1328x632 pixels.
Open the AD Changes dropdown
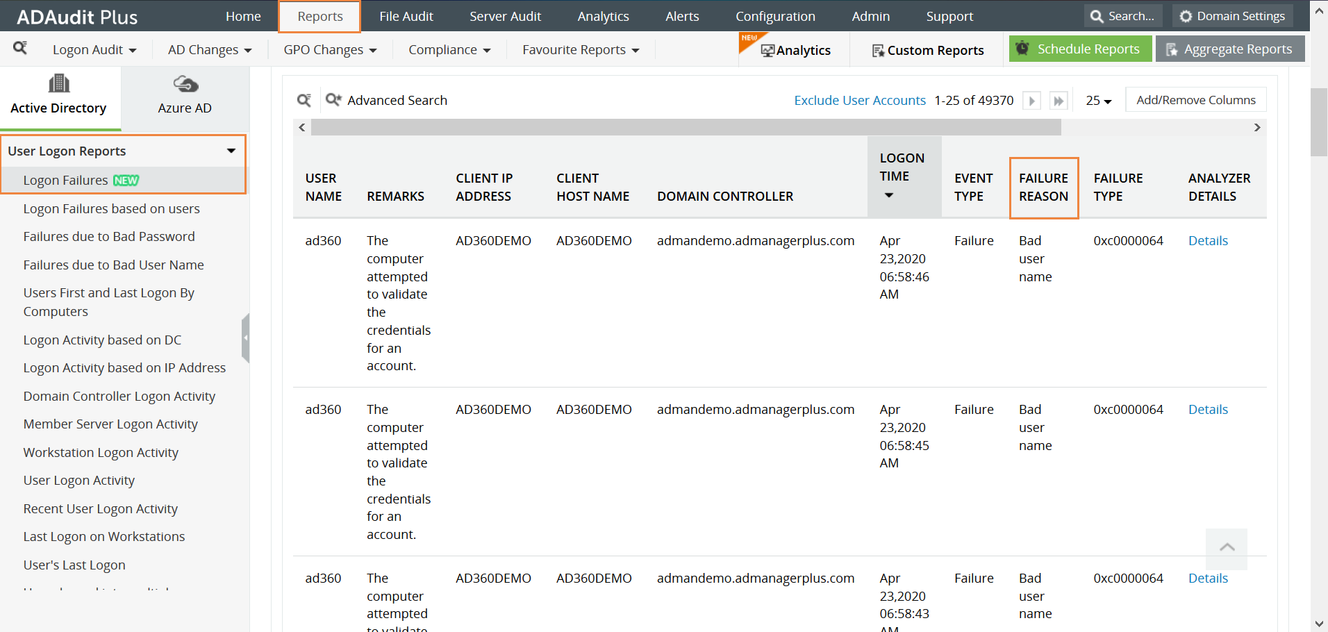tap(210, 50)
